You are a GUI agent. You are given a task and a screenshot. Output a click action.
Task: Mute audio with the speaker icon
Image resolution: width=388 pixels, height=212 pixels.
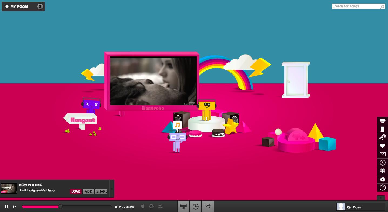tap(142, 207)
